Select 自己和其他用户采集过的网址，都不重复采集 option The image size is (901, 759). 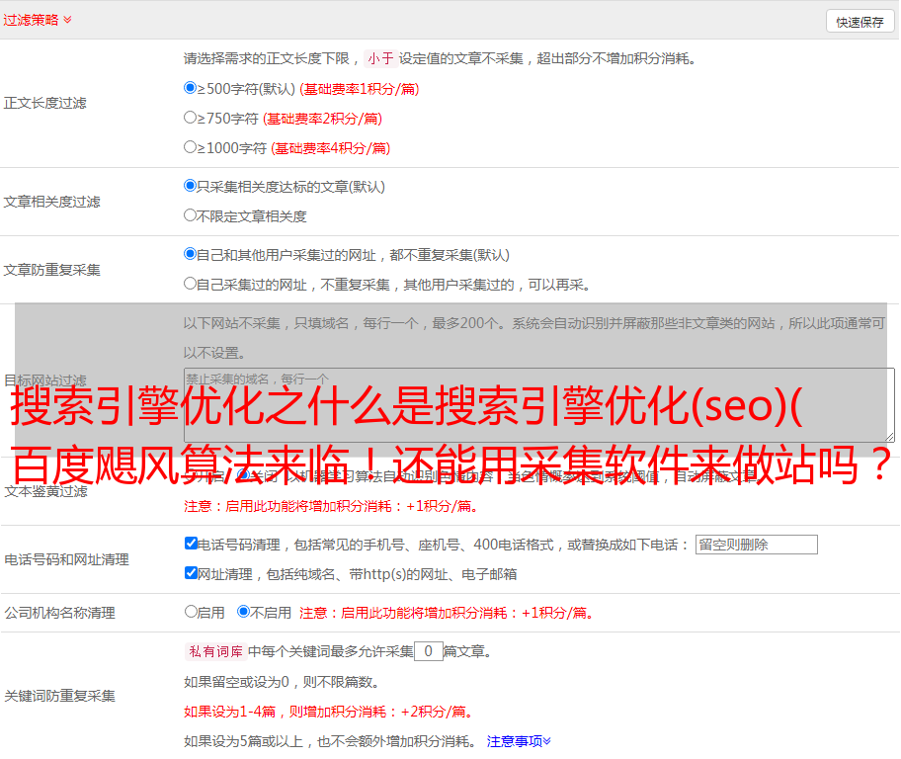(190, 254)
